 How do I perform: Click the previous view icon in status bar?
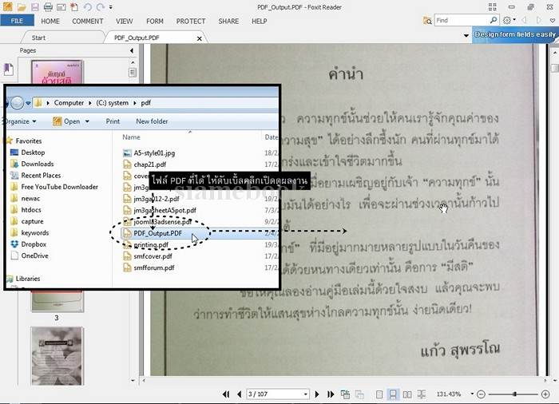point(345,394)
